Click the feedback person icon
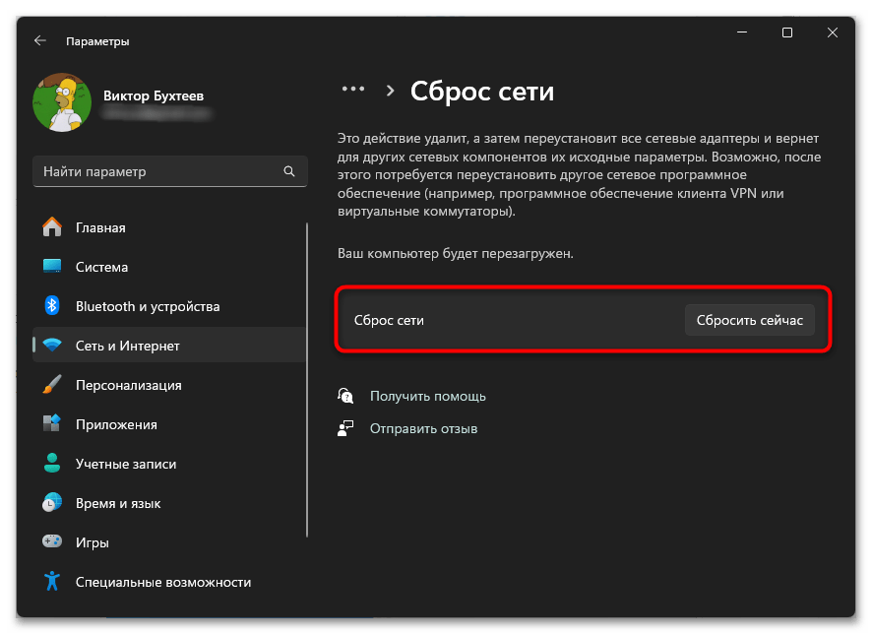The height and width of the screenshot is (634, 872). (345, 428)
